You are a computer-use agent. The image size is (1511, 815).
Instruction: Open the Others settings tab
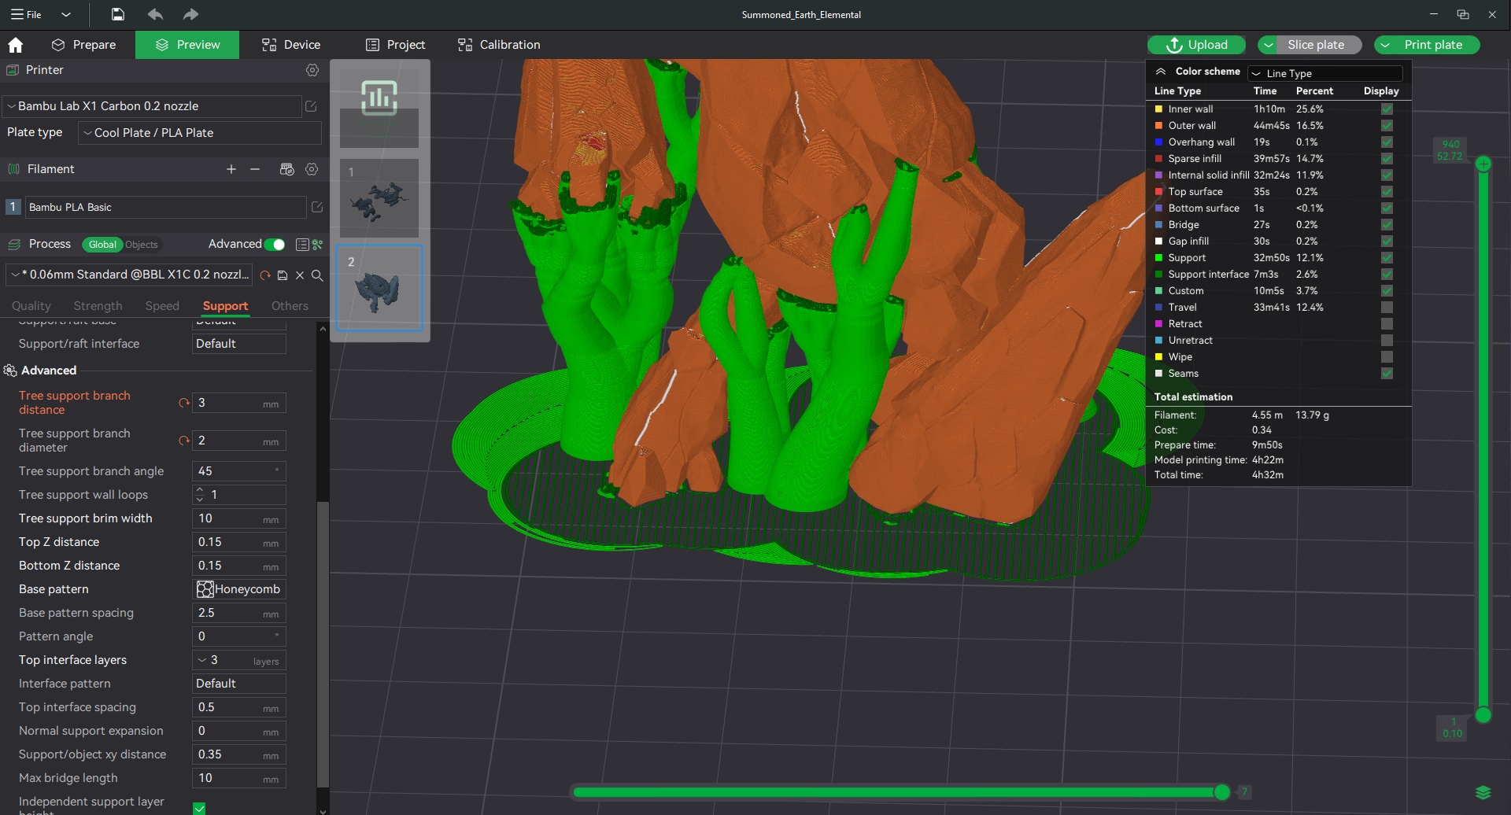(290, 306)
